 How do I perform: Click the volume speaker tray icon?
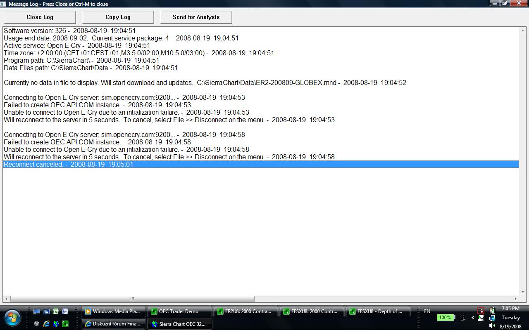click(x=492, y=326)
